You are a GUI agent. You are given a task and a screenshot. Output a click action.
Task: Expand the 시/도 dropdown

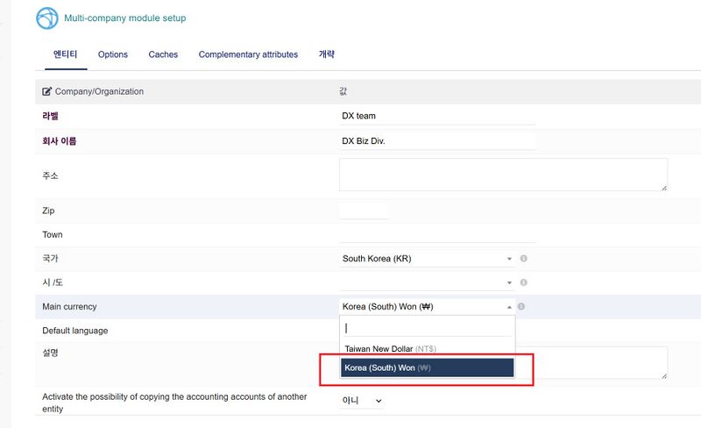pyautogui.click(x=427, y=282)
